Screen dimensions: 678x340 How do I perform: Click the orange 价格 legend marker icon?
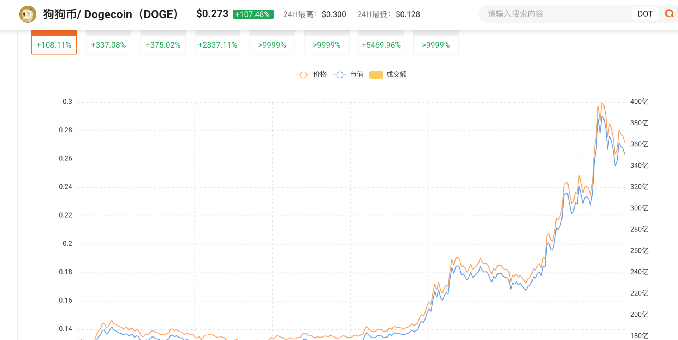click(303, 74)
